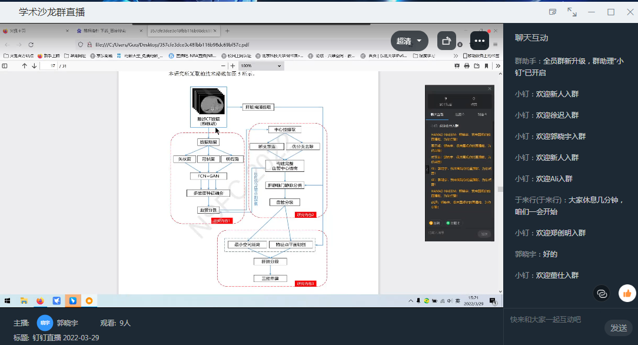Click the Windows Start button in stream
Screen dimensions: 638x345
click(x=8, y=301)
